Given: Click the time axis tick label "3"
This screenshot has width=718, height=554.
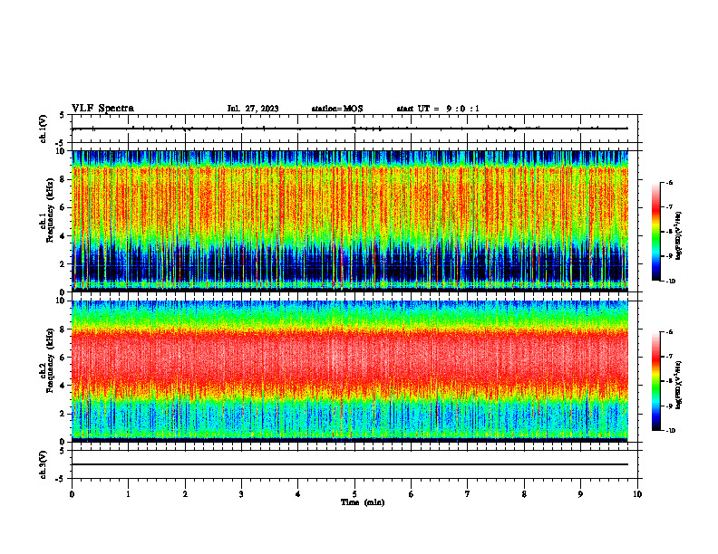Looking at the screenshot, I should coord(241,494).
